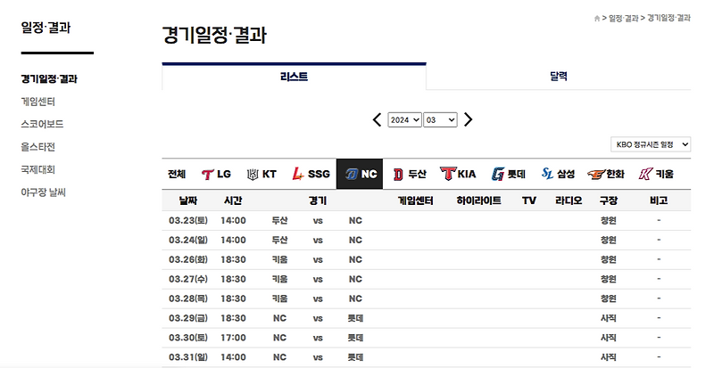The height and width of the screenshot is (368, 714).
Task: Click 두산 team in 03.23 row
Action: [279, 221]
